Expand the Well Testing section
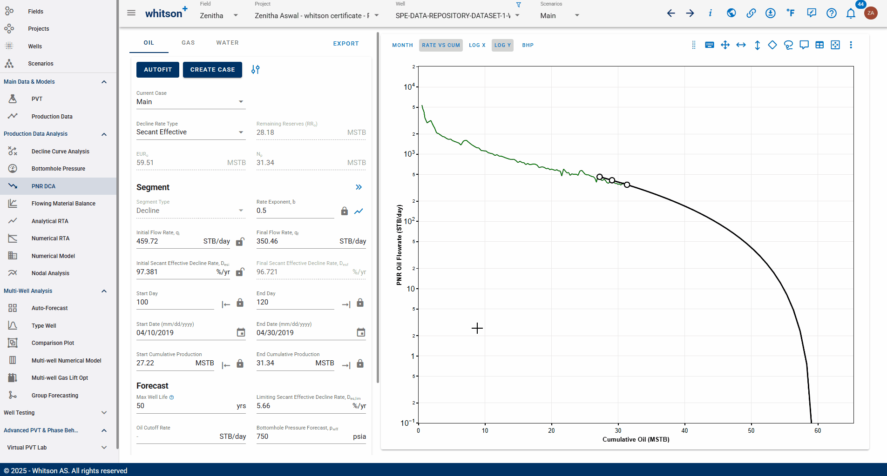This screenshot has height=476, width=887. [x=104, y=413]
